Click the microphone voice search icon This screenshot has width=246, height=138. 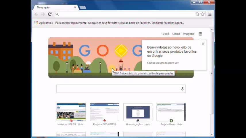(182, 89)
